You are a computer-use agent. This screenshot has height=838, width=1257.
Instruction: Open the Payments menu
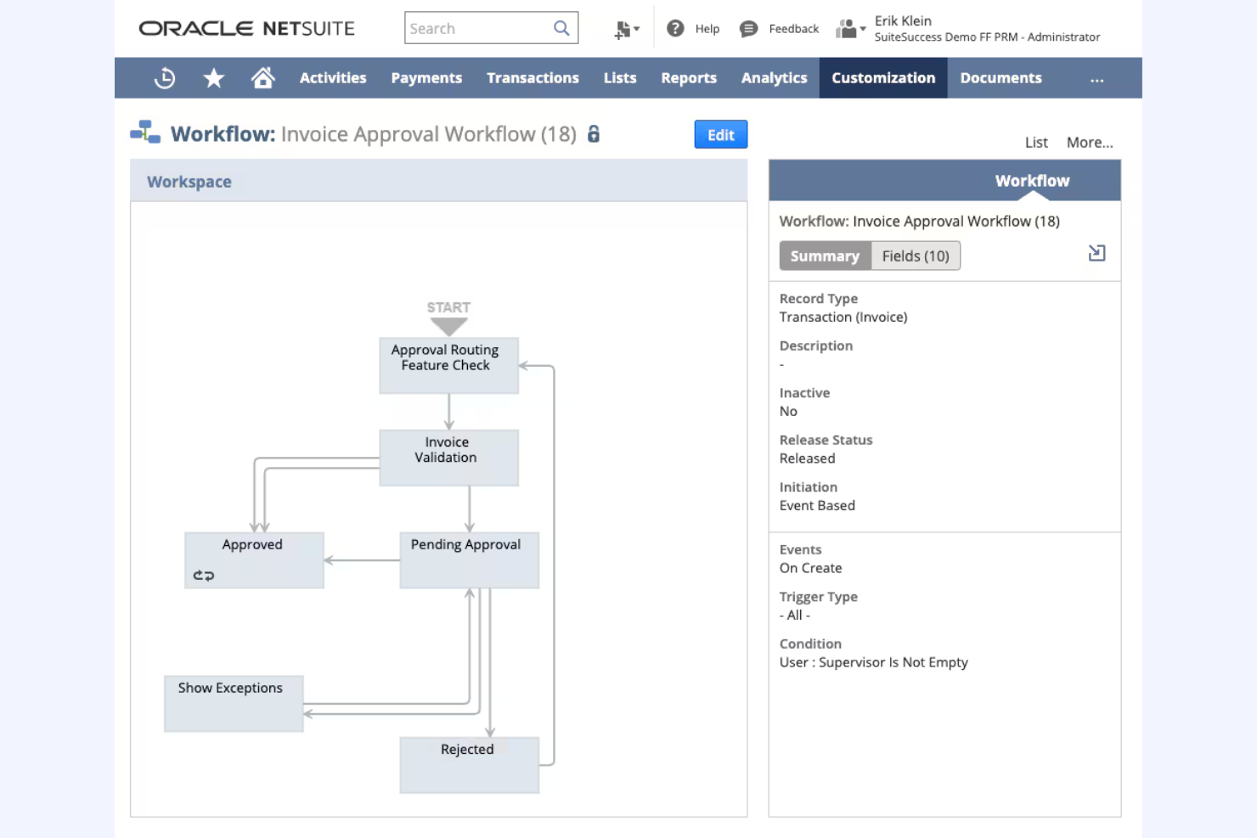click(x=426, y=78)
